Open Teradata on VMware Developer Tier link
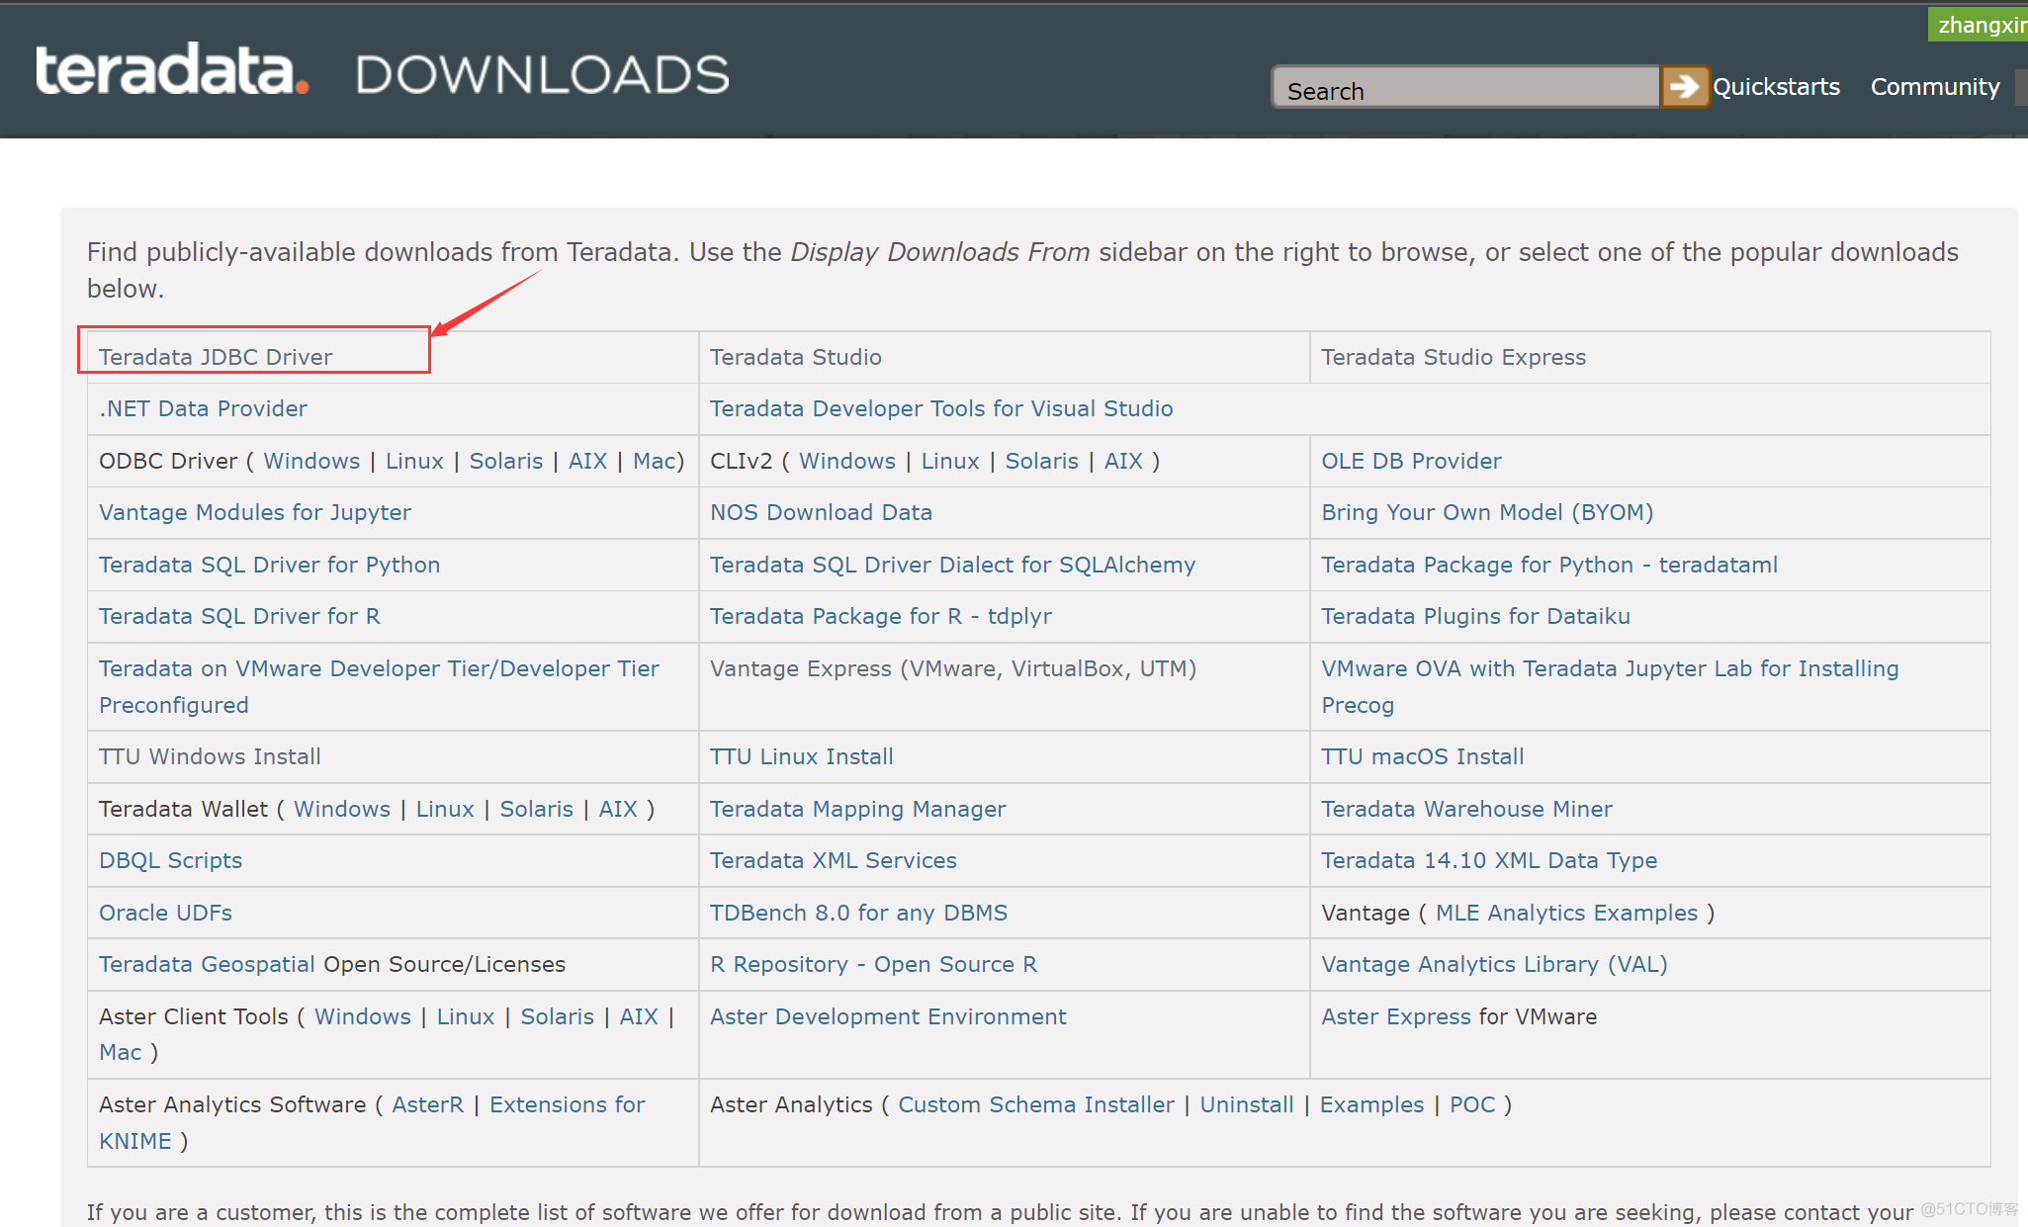Viewport: 2028px width, 1227px height. pos(379,686)
